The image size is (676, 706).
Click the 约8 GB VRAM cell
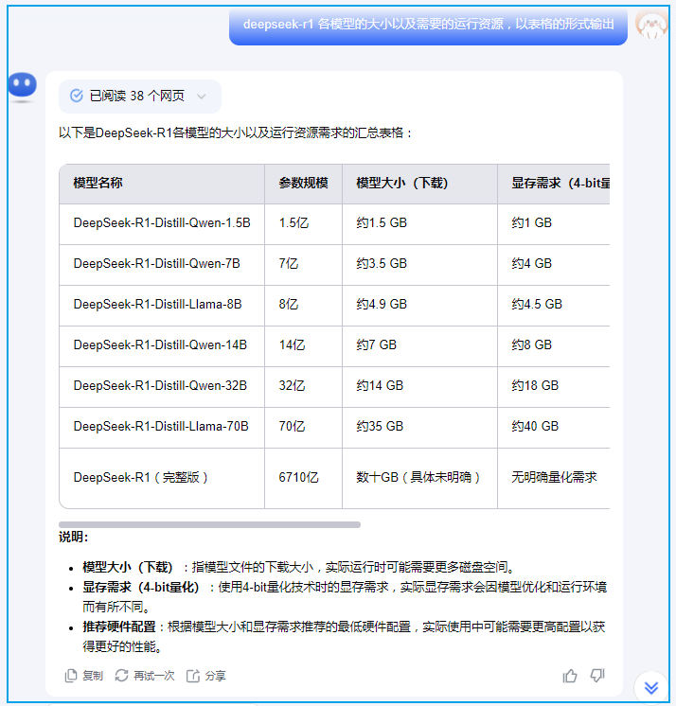(554, 345)
